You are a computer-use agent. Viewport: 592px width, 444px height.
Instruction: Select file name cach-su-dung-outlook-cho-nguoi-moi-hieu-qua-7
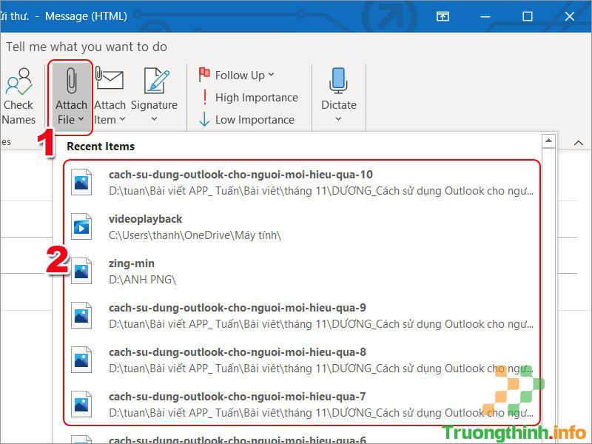pos(237,397)
